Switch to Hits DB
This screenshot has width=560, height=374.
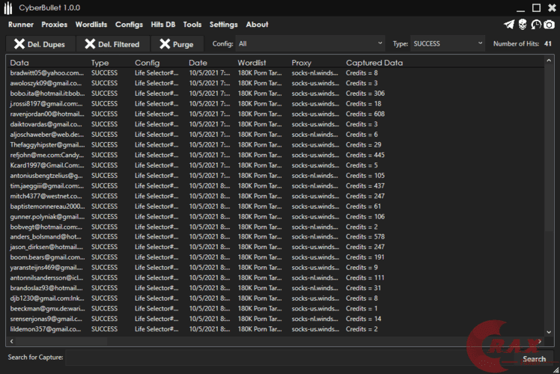[163, 25]
